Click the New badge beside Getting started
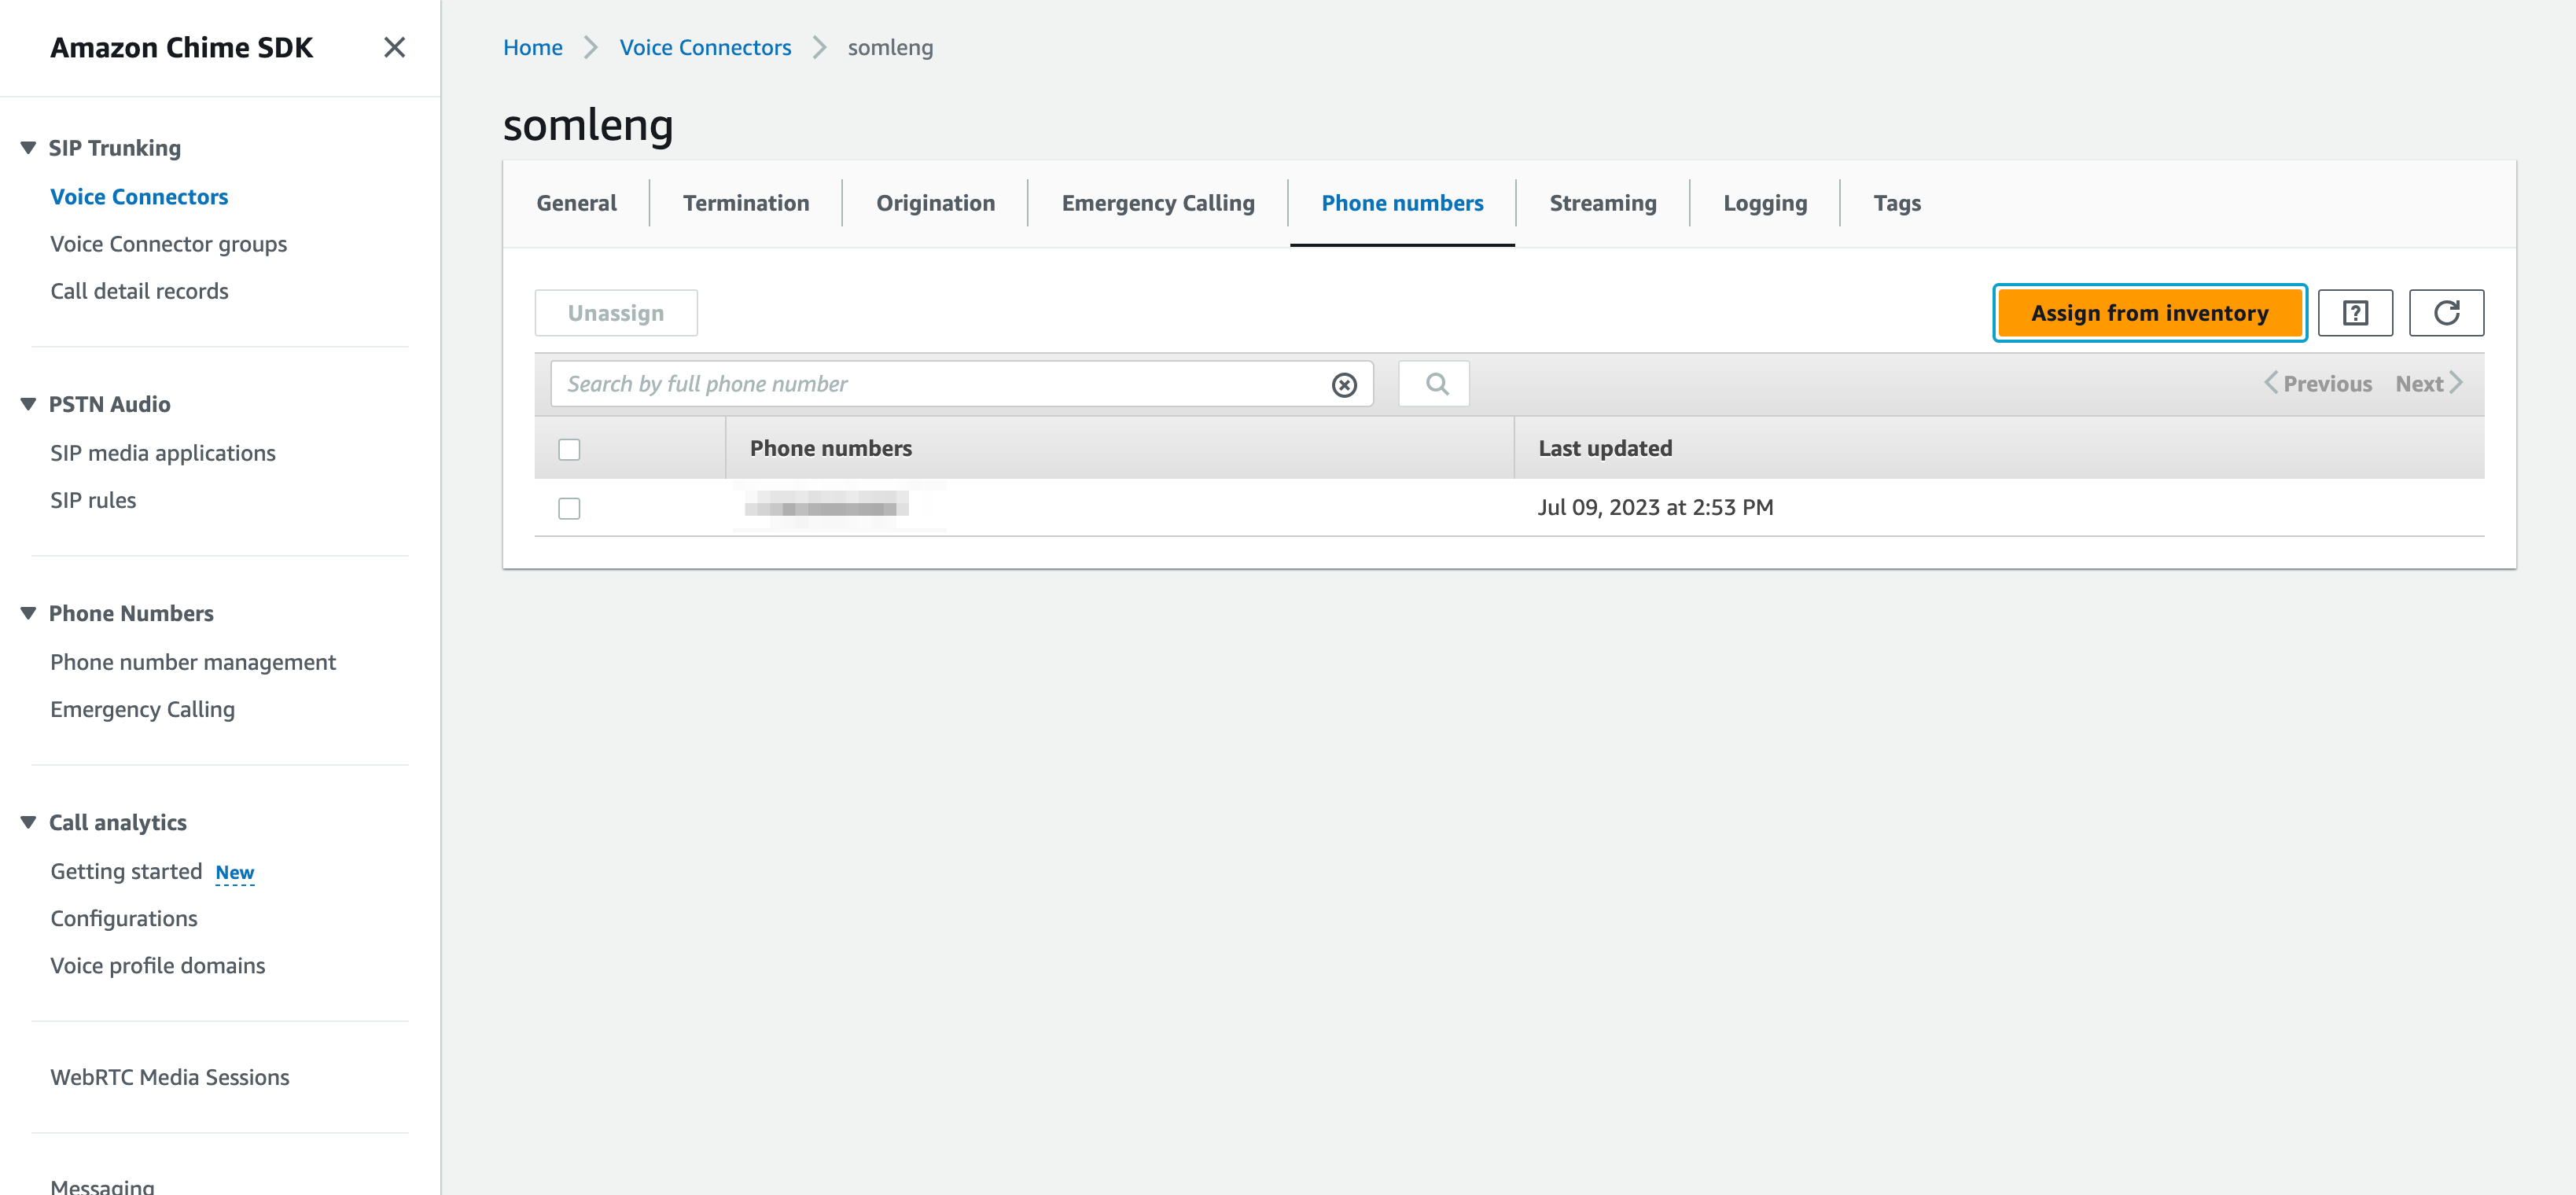Screen dimensions: 2576x1195 click(235, 872)
